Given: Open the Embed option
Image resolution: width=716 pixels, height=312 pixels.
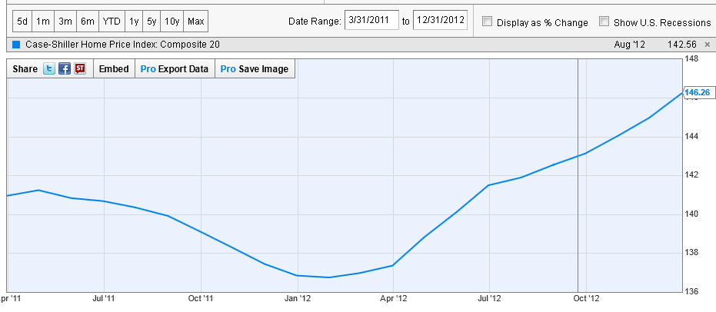Looking at the screenshot, I should (114, 69).
